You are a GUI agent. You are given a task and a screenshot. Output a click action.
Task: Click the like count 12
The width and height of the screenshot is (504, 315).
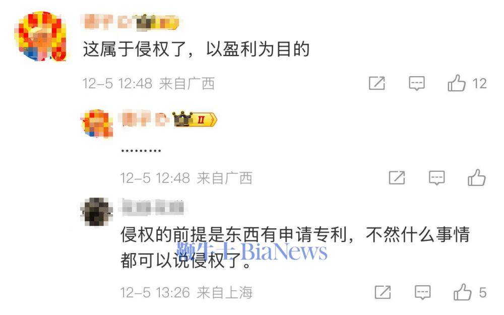click(479, 84)
